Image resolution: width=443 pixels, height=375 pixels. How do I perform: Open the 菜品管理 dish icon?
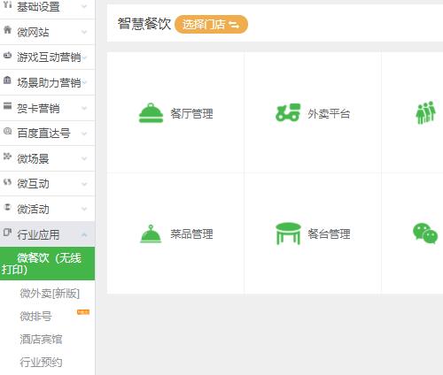(x=151, y=233)
